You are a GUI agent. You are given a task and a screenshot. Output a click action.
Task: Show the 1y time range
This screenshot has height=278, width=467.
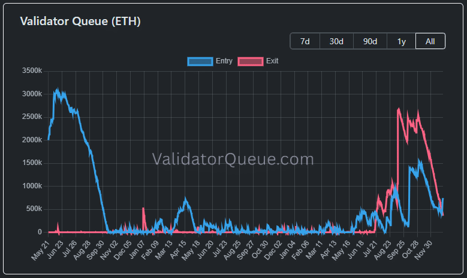click(x=402, y=41)
